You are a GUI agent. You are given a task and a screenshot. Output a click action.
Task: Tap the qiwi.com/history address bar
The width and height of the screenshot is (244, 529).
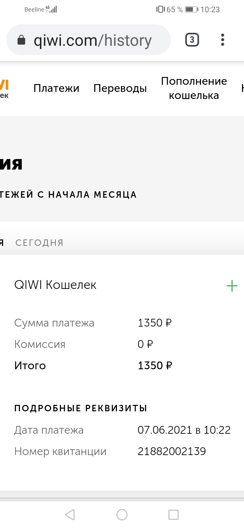tap(92, 41)
